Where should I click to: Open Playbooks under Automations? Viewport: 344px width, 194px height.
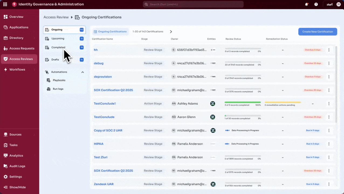coord(59,80)
